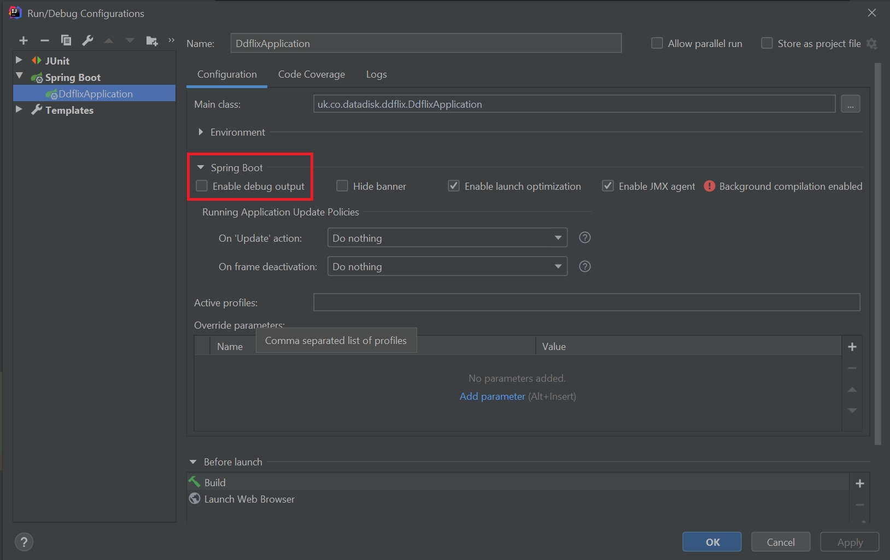Click plus icon to add override parameter

852,347
